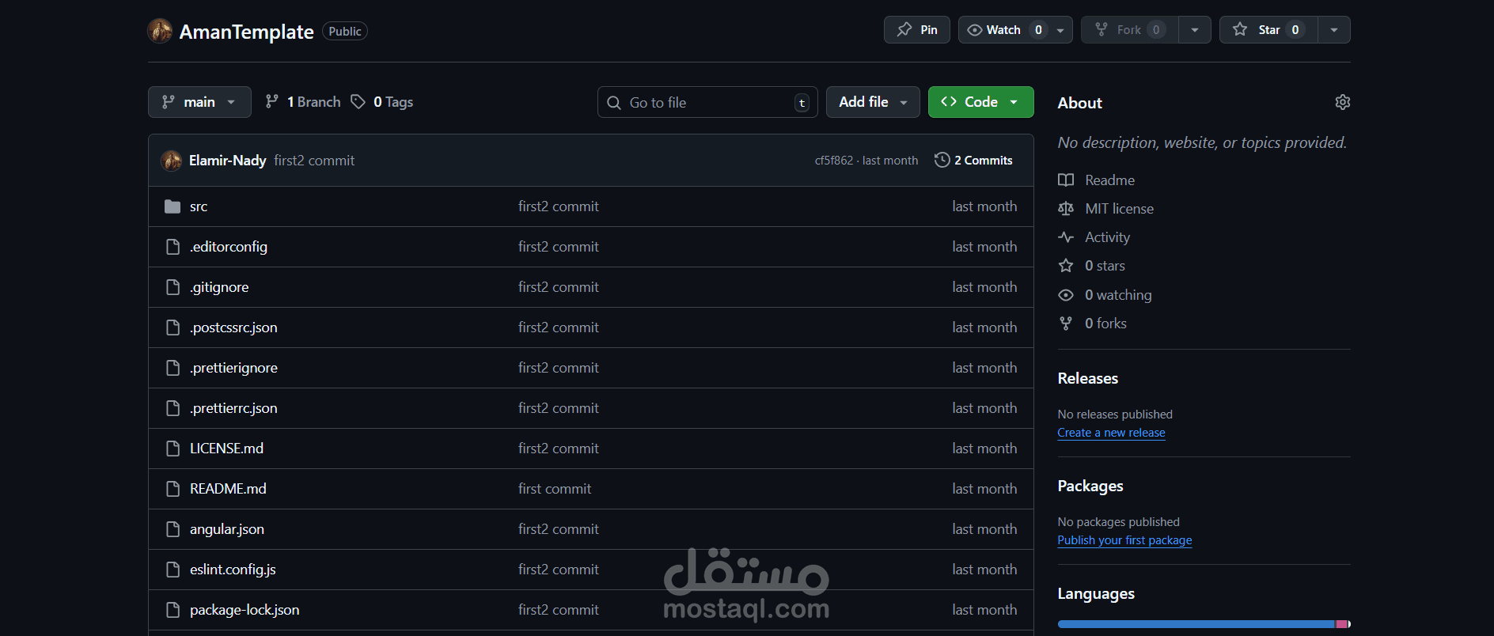Pin the repository with Pin button

(x=917, y=30)
